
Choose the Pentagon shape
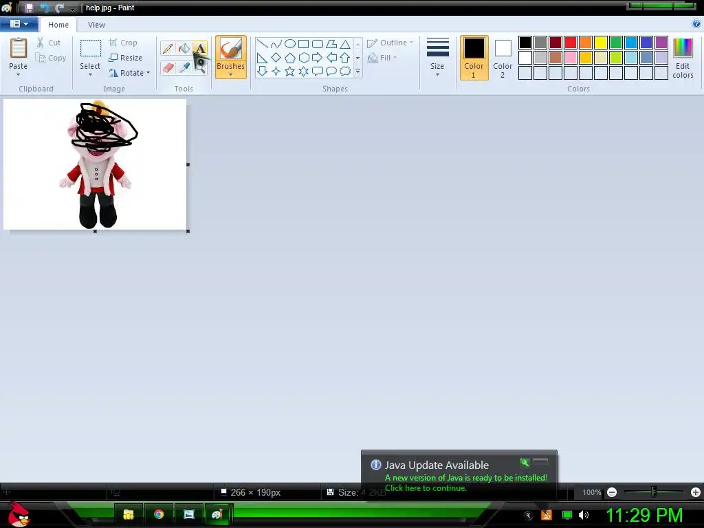[290, 58]
